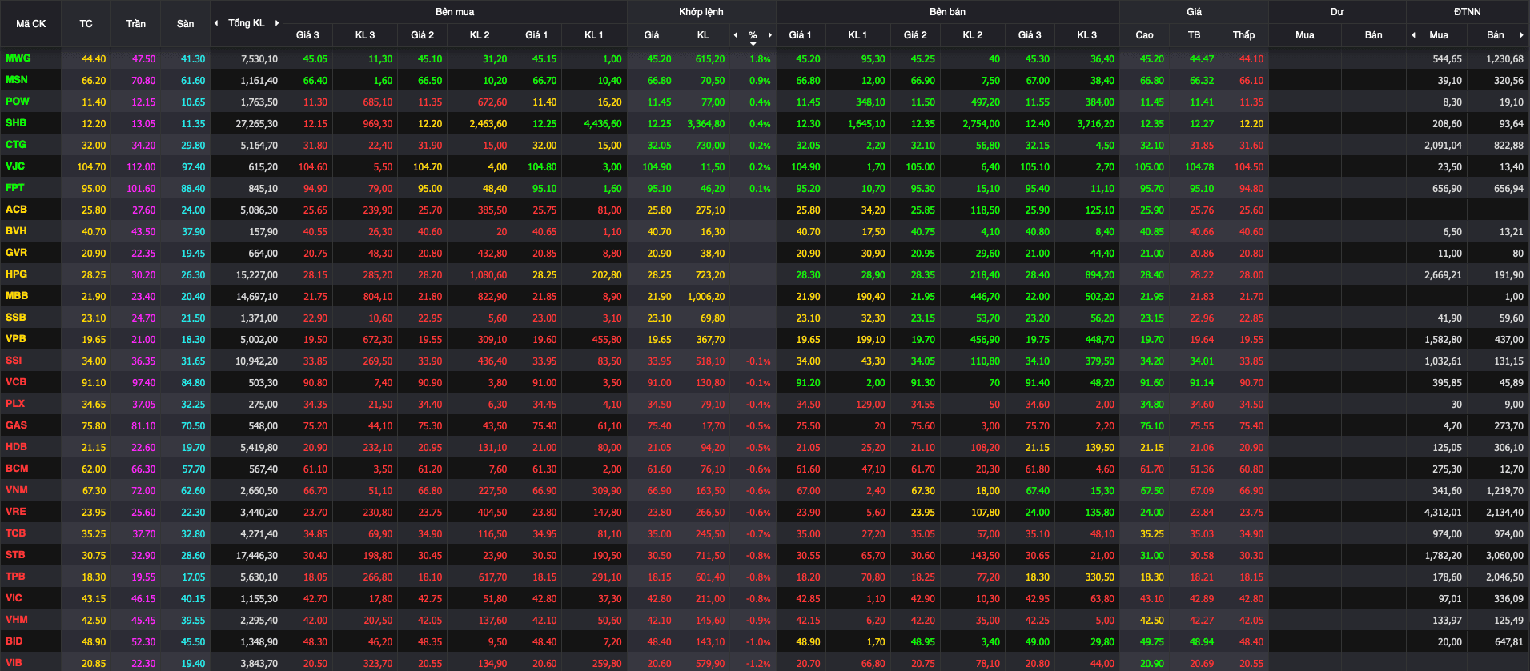1530x671 pixels.
Task: Click right arrow beside ĐTNN Bán header
Action: tap(1521, 35)
